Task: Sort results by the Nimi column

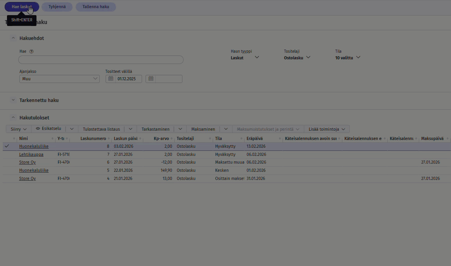Action: tap(24, 138)
